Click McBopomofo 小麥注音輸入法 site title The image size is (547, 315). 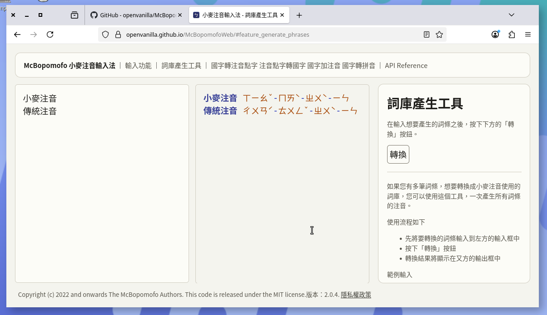(70, 65)
